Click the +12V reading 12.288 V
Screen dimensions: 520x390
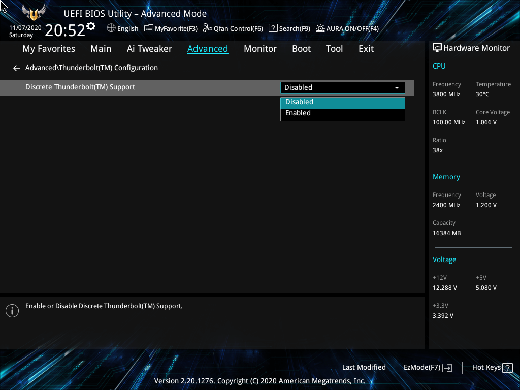444,288
